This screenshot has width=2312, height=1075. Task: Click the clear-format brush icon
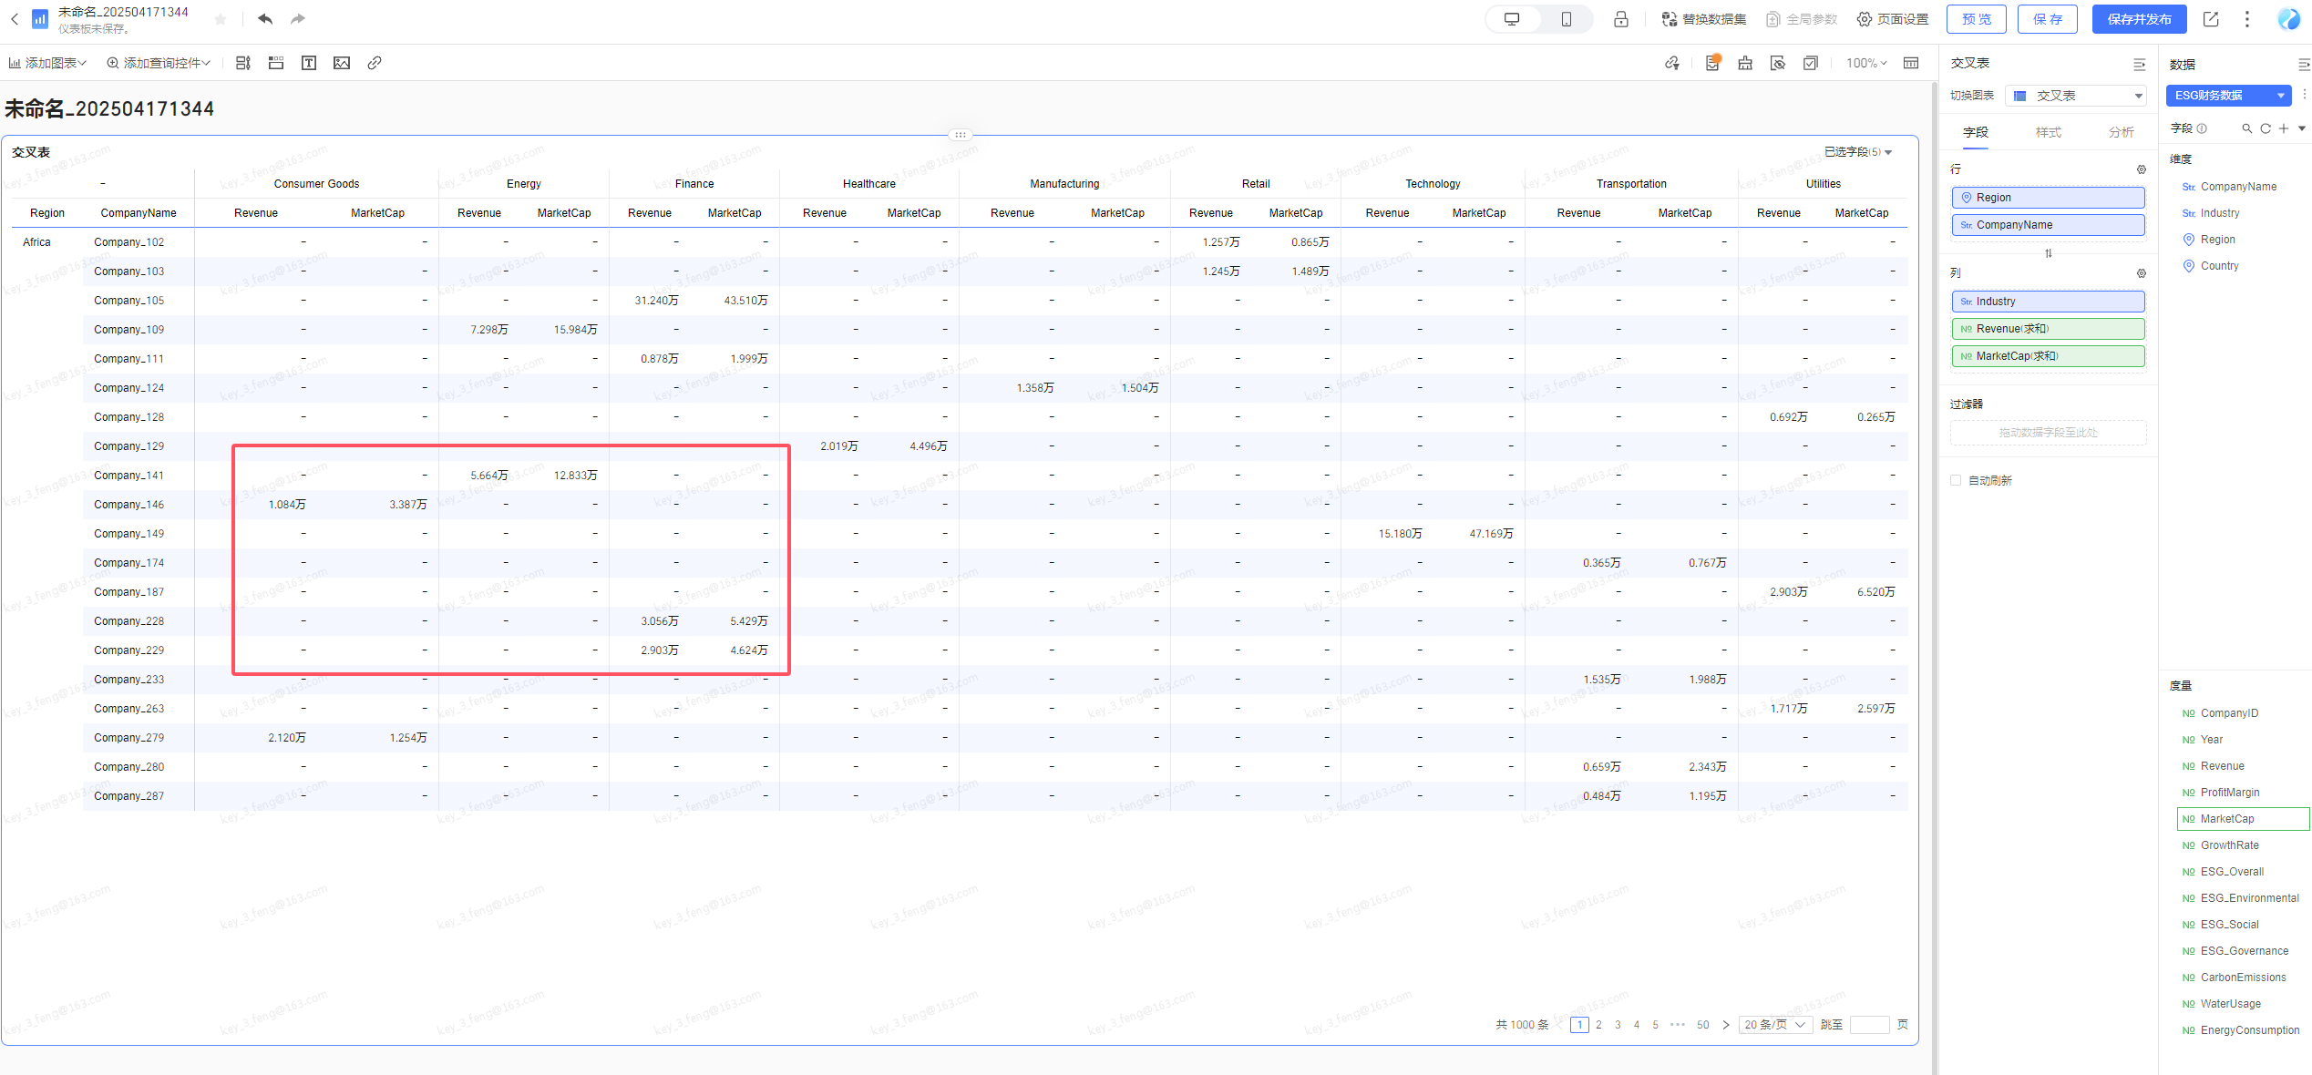tap(1745, 63)
